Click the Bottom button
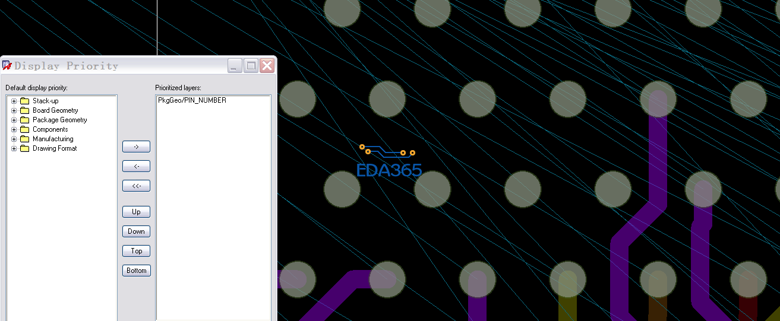This screenshot has height=321, width=780. [x=136, y=271]
